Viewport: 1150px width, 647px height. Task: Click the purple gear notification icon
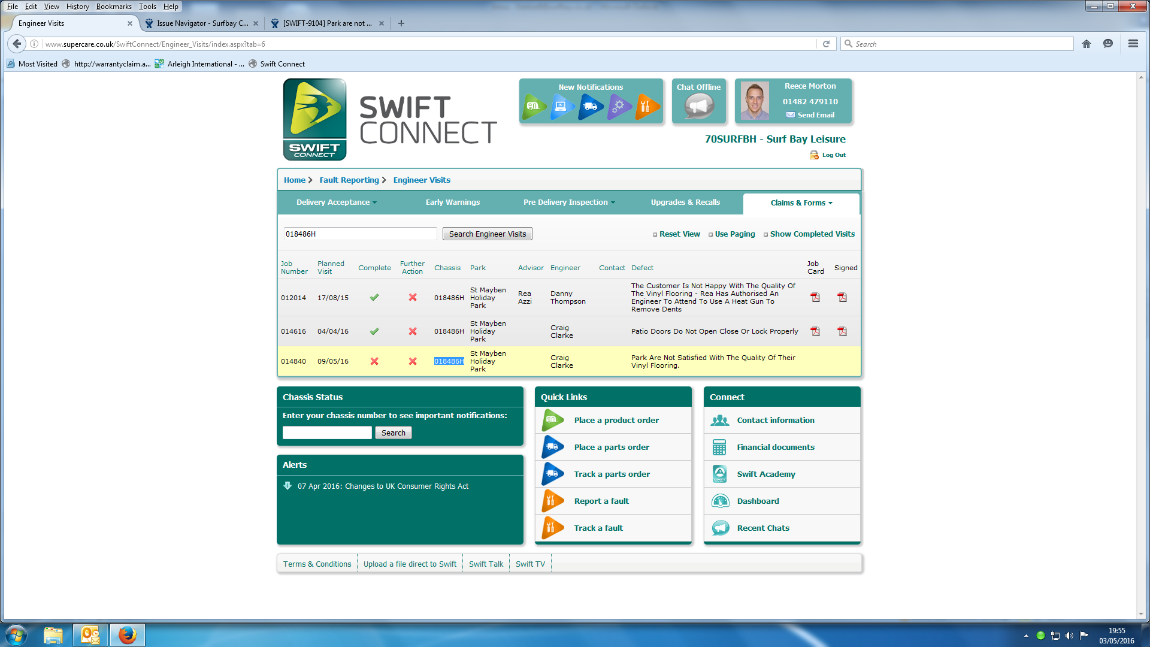click(619, 107)
